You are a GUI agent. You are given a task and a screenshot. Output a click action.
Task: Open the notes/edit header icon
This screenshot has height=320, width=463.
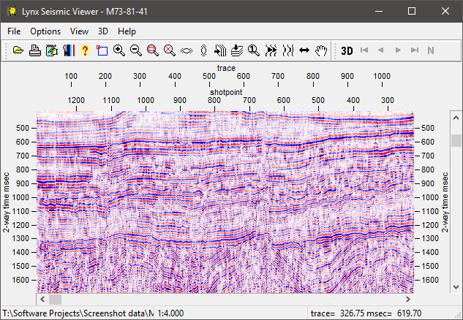[52, 50]
